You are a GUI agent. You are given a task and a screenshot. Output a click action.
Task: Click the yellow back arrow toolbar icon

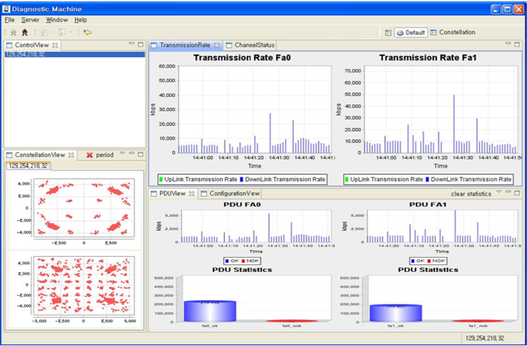point(88,33)
